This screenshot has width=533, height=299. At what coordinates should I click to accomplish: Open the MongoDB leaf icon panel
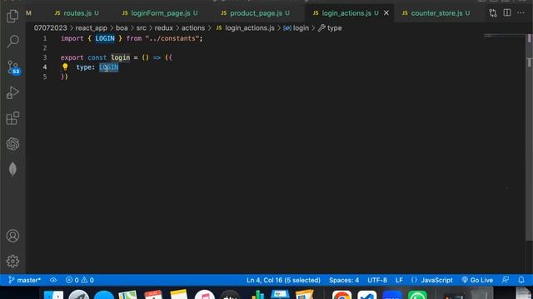click(x=12, y=169)
